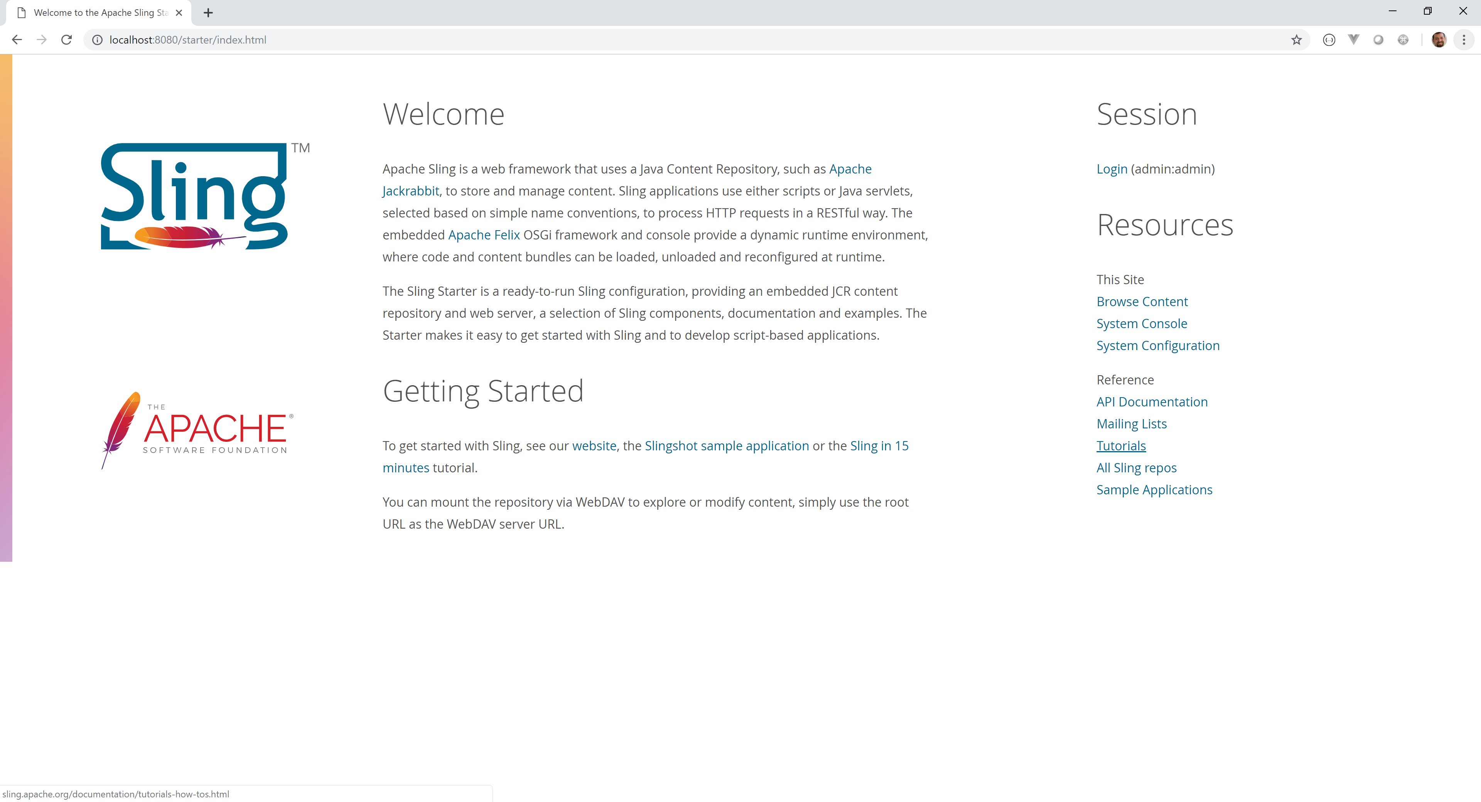Open the API Documentation link
This screenshot has height=802, width=1481.
(1152, 402)
